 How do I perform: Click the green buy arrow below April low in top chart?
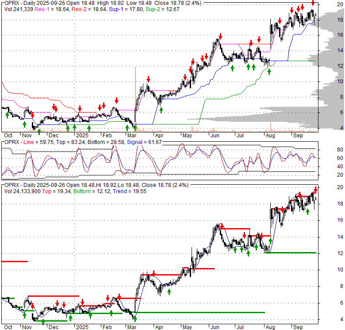161,110
